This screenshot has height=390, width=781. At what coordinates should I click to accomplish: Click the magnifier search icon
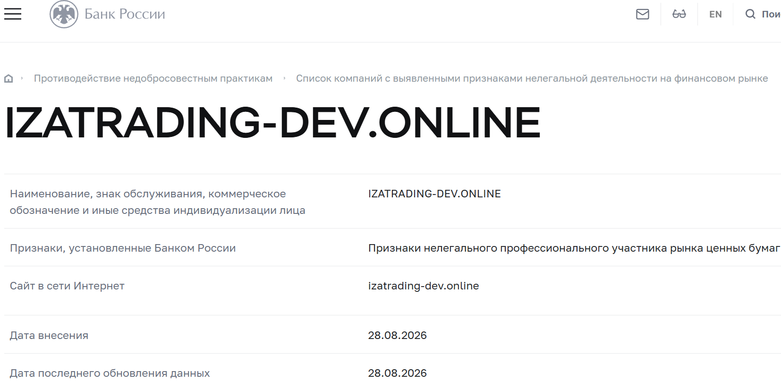point(750,14)
